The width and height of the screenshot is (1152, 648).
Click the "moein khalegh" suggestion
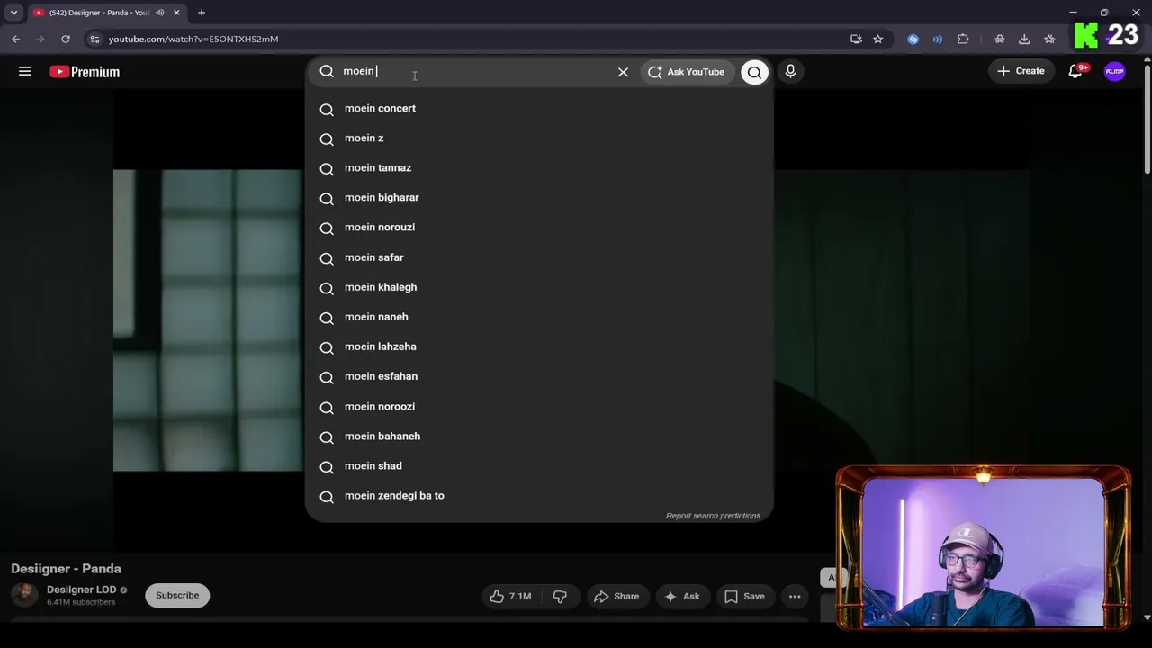(539, 287)
